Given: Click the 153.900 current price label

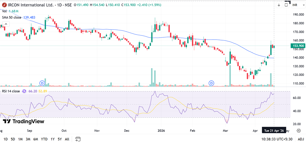Looking at the screenshot, I should click(297, 46).
